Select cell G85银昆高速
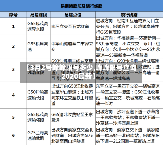This screenshot has width=163, height=145. coord(38,46)
